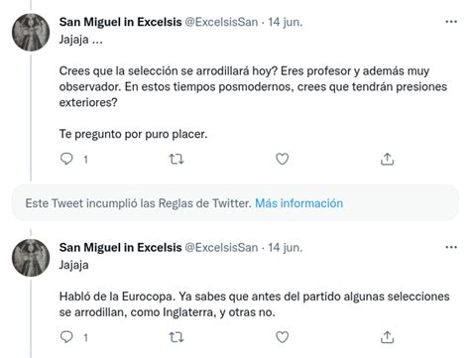Open more options menu on first tweet
This screenshot has height=358, width=470.
coord(451,22)
